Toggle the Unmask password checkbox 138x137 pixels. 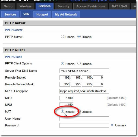[112, 125]
